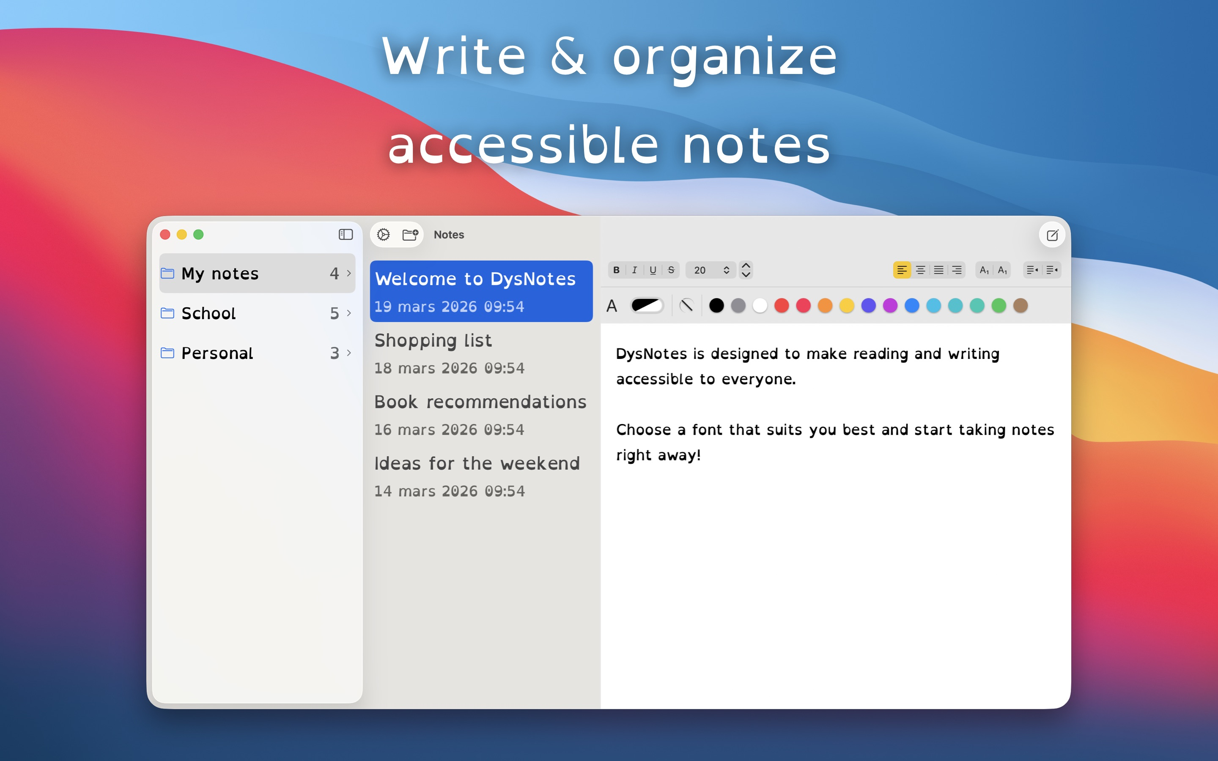
Task: Click the green zoom window button
Action: (198, 235)
